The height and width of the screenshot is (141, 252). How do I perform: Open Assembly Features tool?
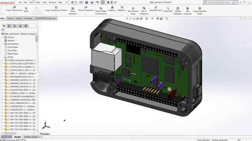coord(112,9)
